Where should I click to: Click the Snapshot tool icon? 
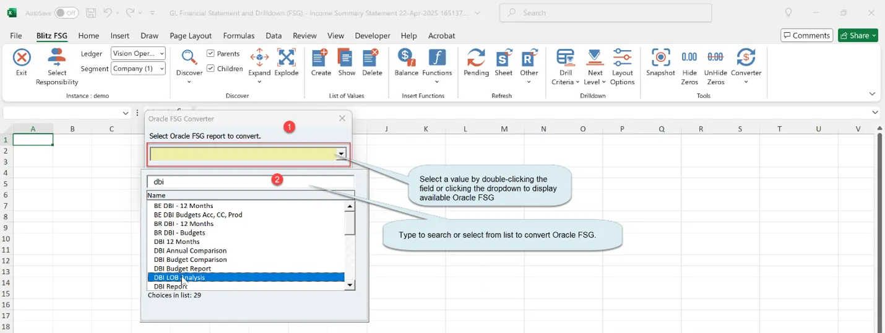click(660, 58)
